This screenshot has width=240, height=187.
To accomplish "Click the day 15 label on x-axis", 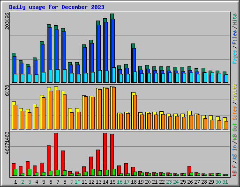I will [112, 182].
